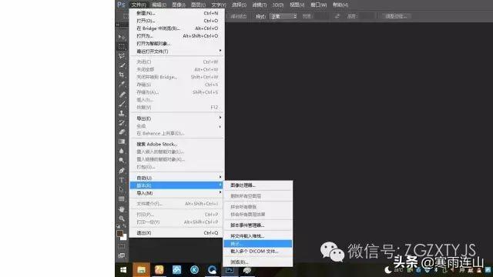
Task: Select the Rectangle shape tool
Action: point(122,199)
